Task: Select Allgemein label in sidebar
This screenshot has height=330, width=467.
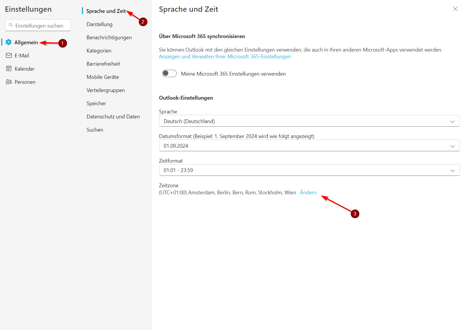Action: pyautogui.click(x=26, y=42)
